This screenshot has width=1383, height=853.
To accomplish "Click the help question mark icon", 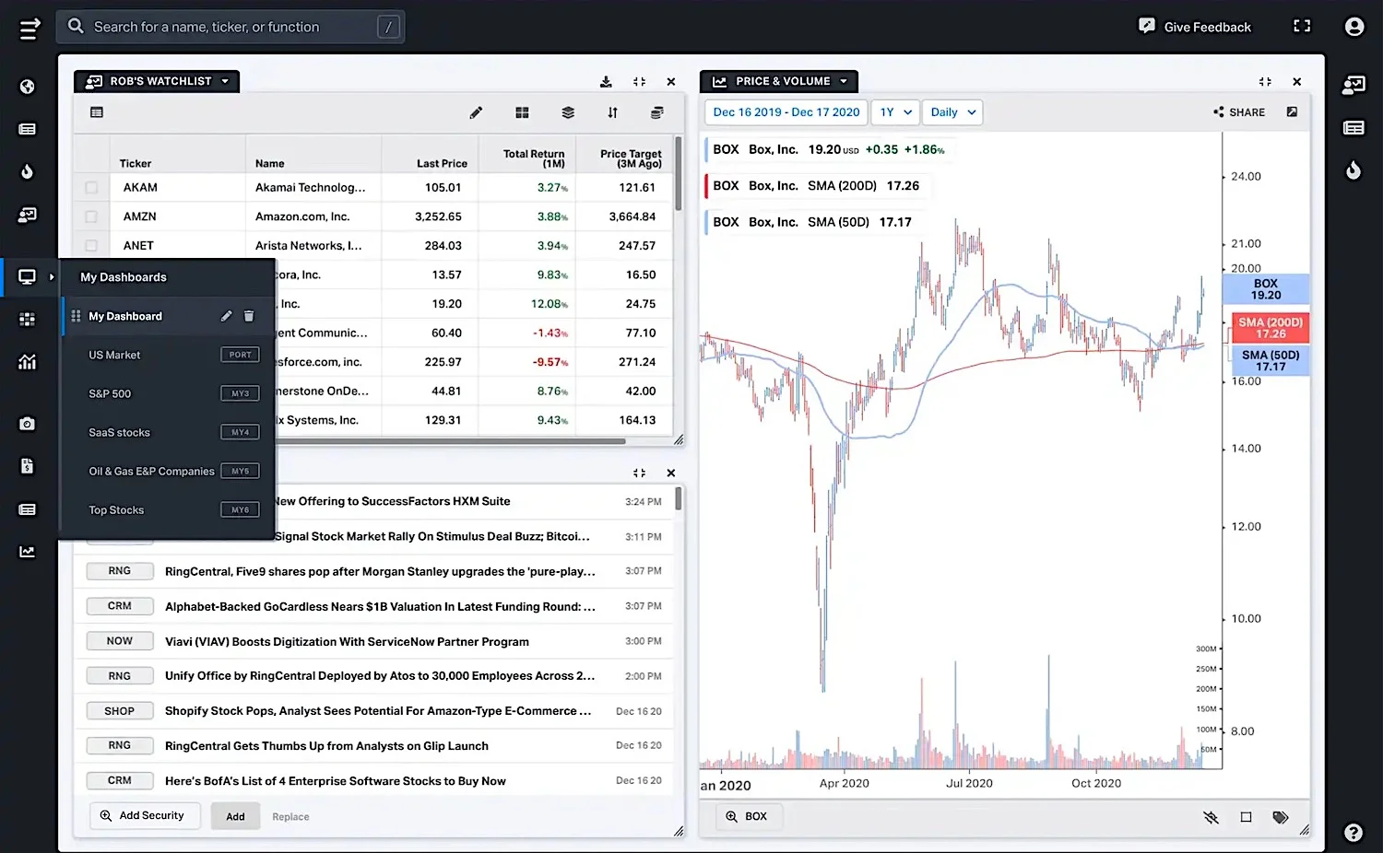I will point(1353,833).
